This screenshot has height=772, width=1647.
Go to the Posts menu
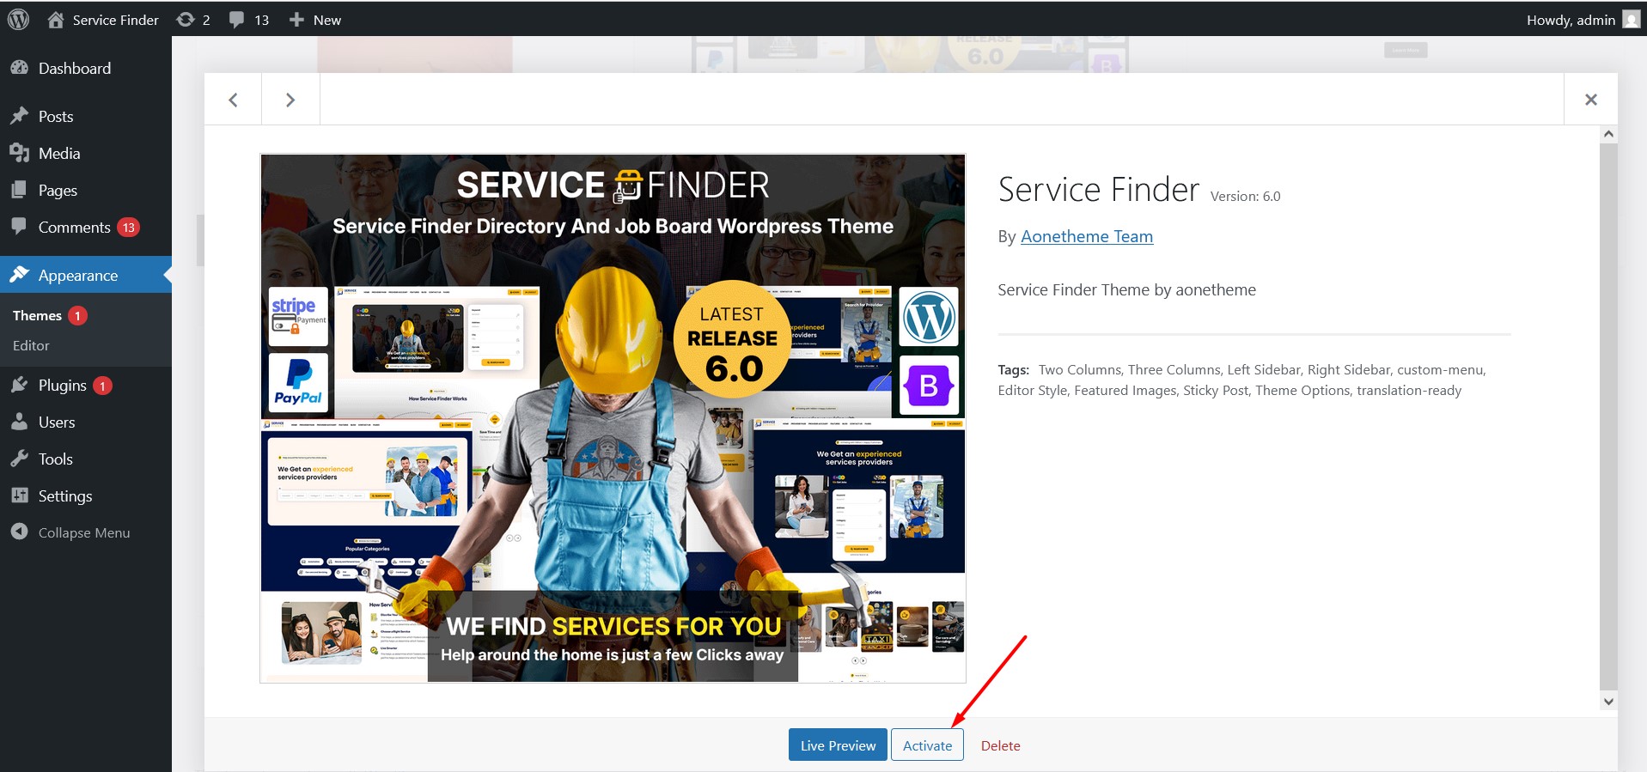click(86, 116)
